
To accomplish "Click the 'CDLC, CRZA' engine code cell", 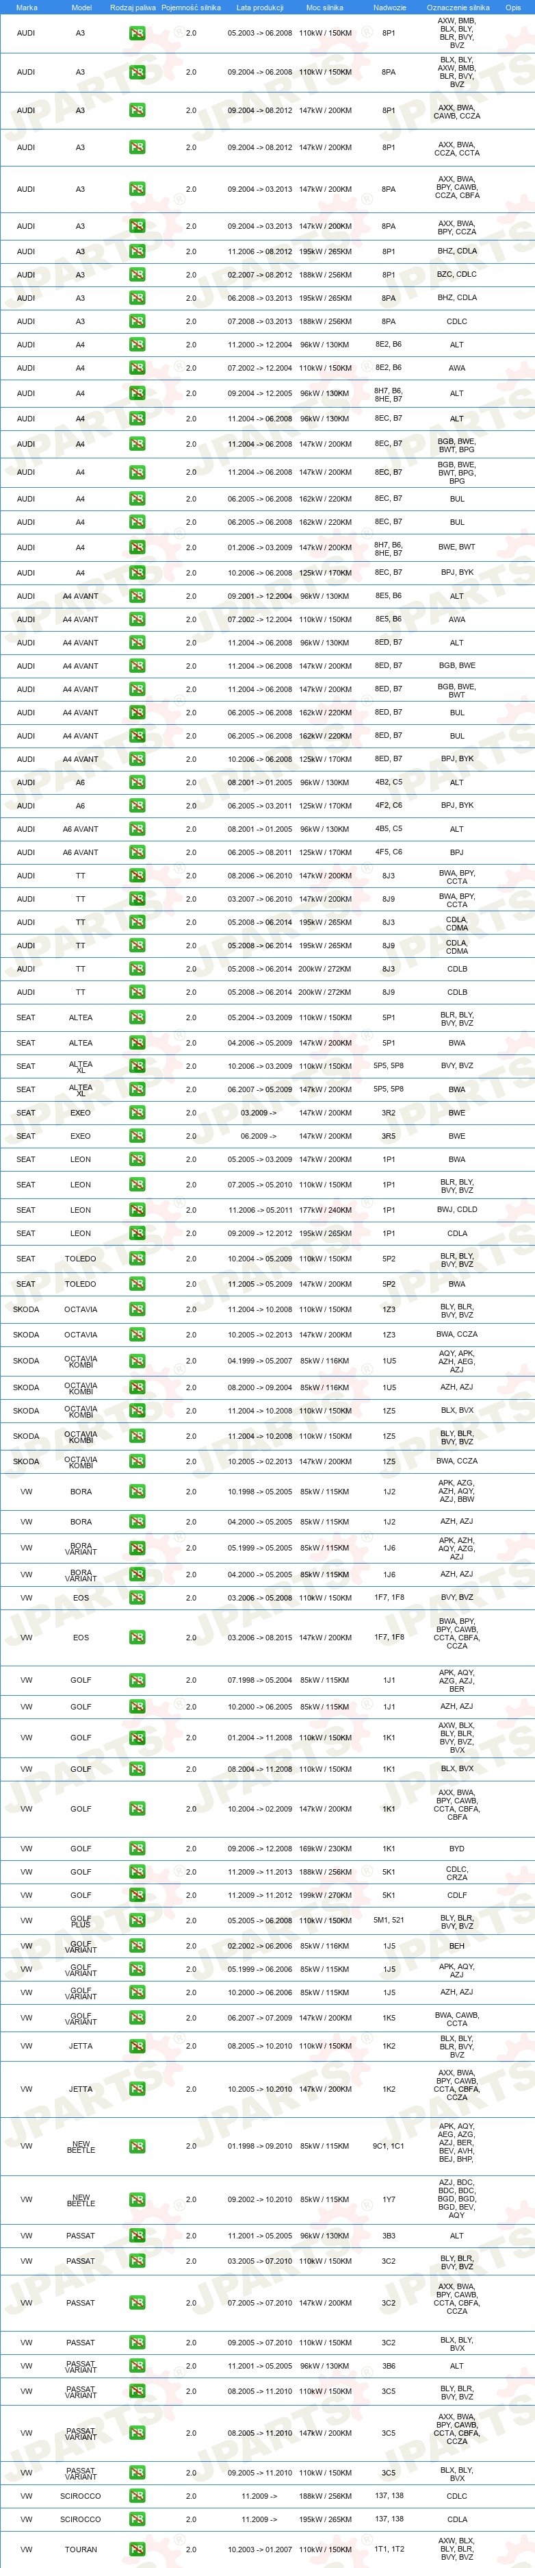I will 456,1872.
